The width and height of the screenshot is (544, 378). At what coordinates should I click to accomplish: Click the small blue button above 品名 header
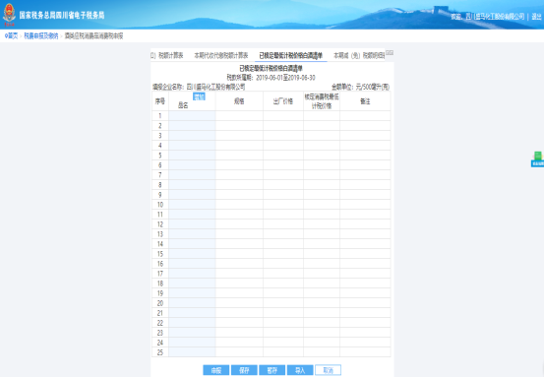[x=199, y=96]
